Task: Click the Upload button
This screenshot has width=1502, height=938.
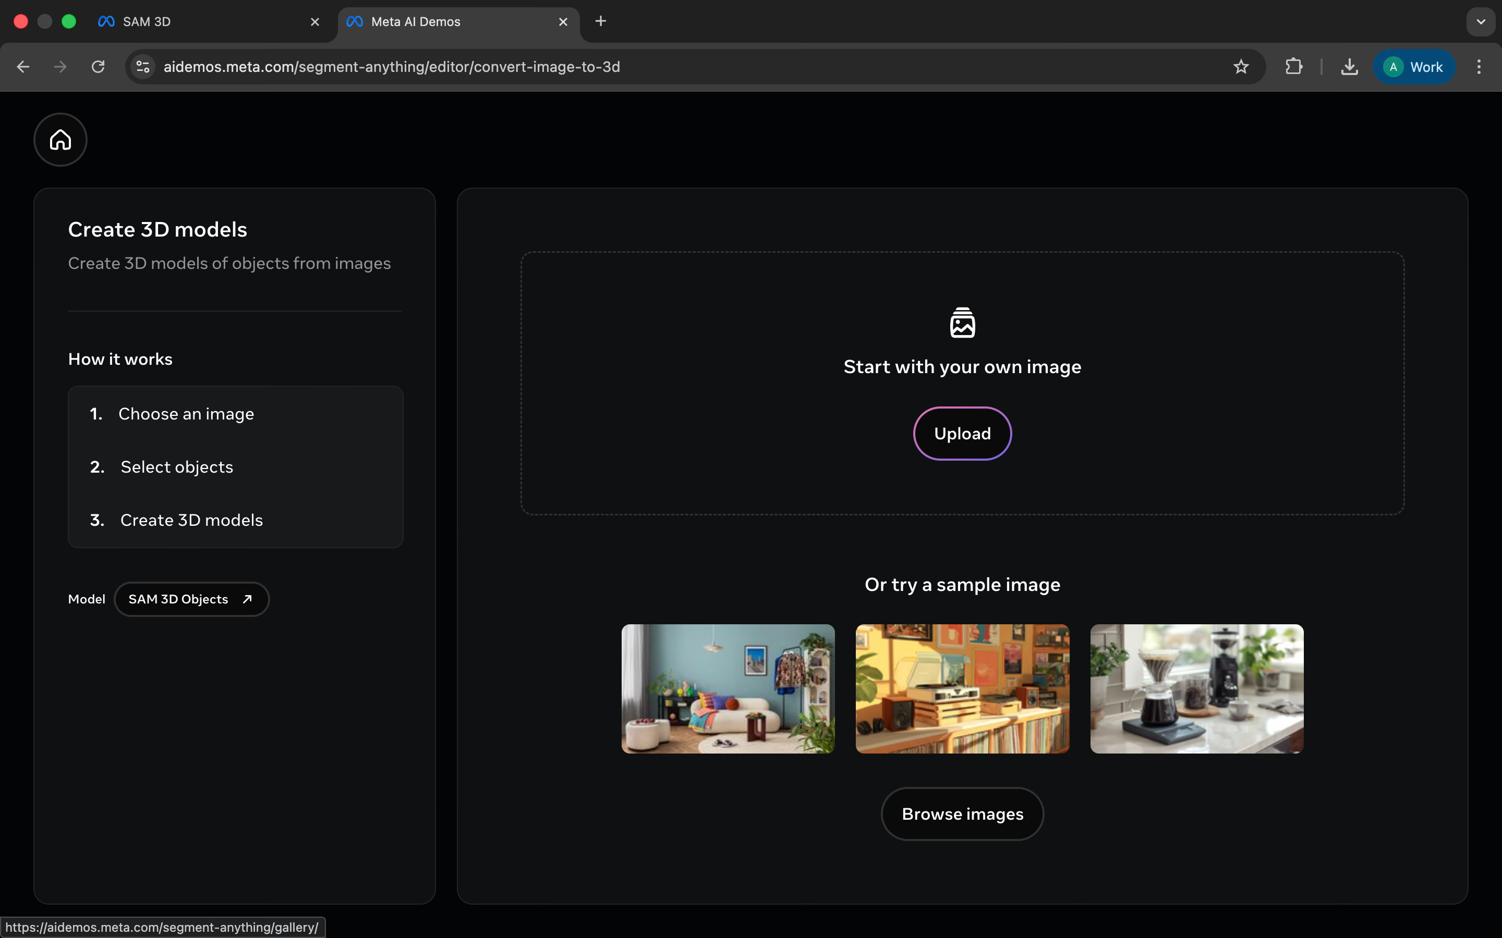Action: [x=962, y=434]
